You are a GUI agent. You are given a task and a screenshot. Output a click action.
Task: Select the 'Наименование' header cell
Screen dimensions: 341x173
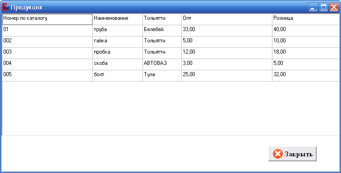click(x=118, y=19)
